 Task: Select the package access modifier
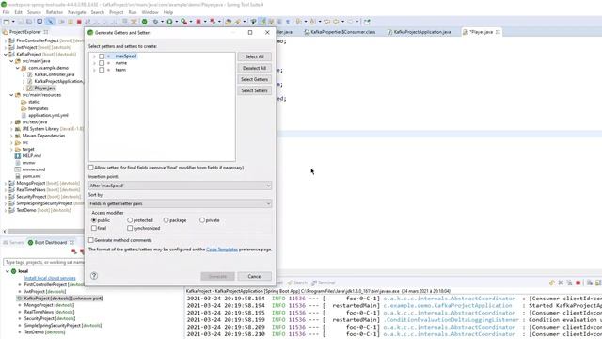(x=166, y=220)
